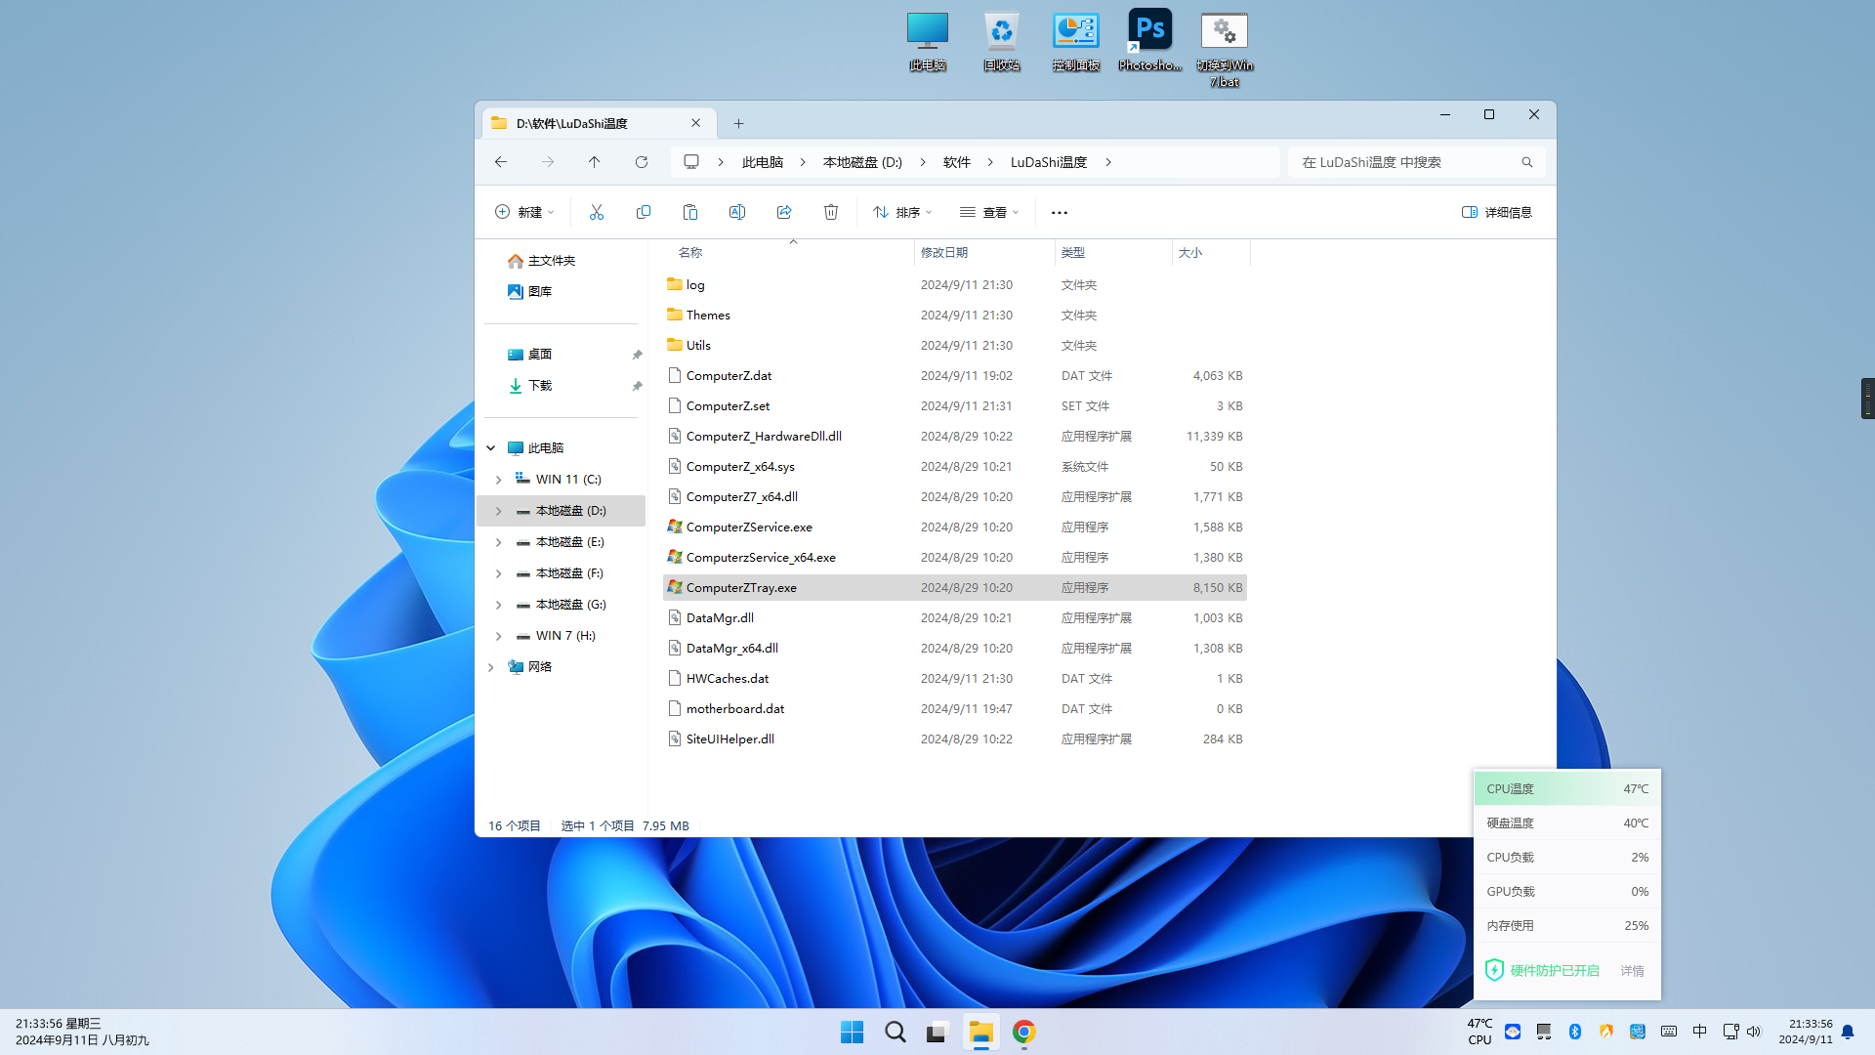Select 下载 in quick access
Screen dimensions: 1875x1055
tap(539, 386)
